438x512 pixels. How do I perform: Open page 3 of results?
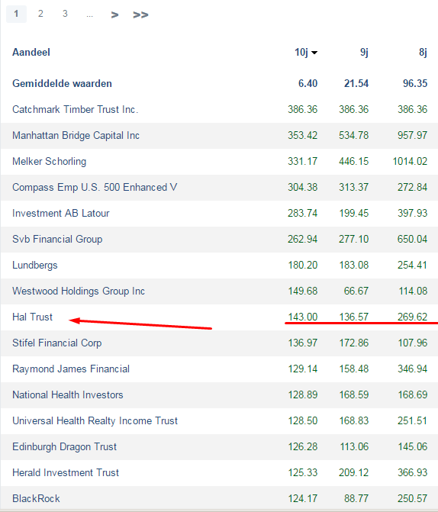point(65,14)
